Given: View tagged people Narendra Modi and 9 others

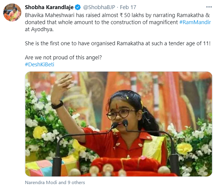Looking at the screenshot, I should tap(55, 182).
